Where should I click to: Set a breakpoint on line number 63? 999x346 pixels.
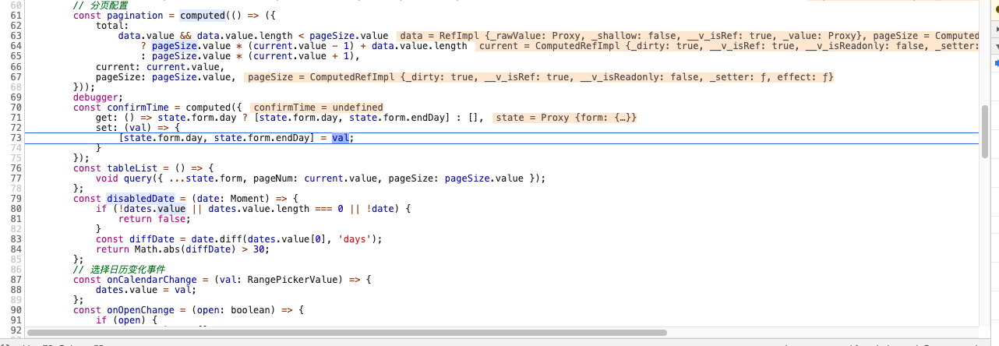pyautogui.click(x=16, y=36)
